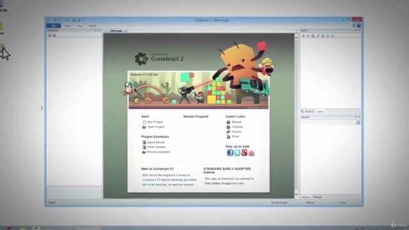409x230 pixels.
Task: Click the Ready status bar text
Action: tap(52, 203)
